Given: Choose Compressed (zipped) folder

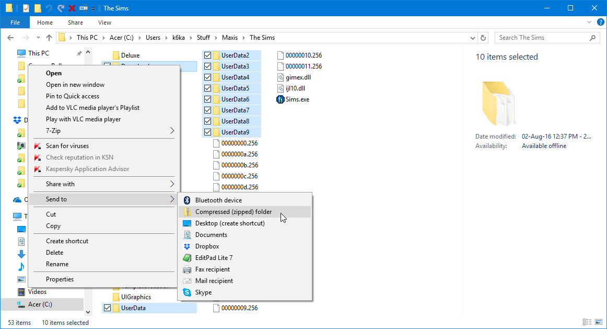Looking at the screenshot, I should click(x=245, y=212).
